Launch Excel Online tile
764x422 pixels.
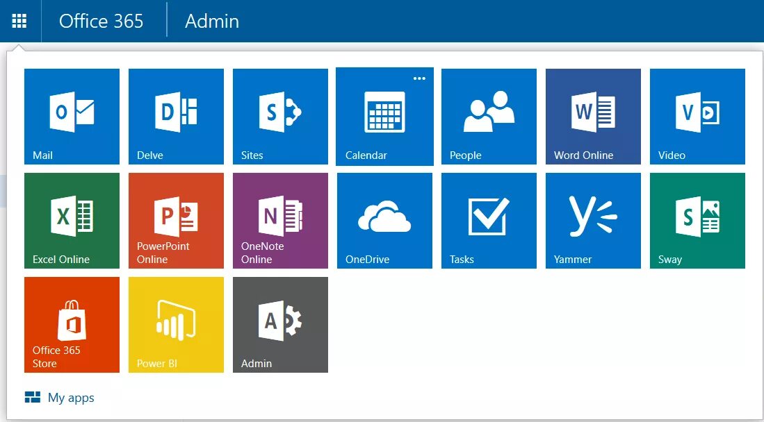click(x=72, y=221)
